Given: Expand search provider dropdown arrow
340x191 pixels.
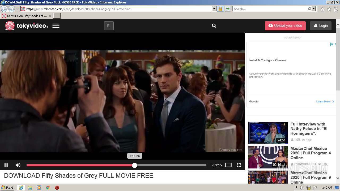Looking at the screenshot, I should point(314,9).
